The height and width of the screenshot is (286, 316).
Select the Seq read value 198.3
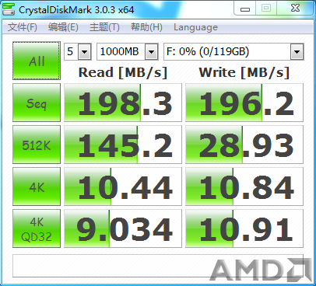point(123,103)
